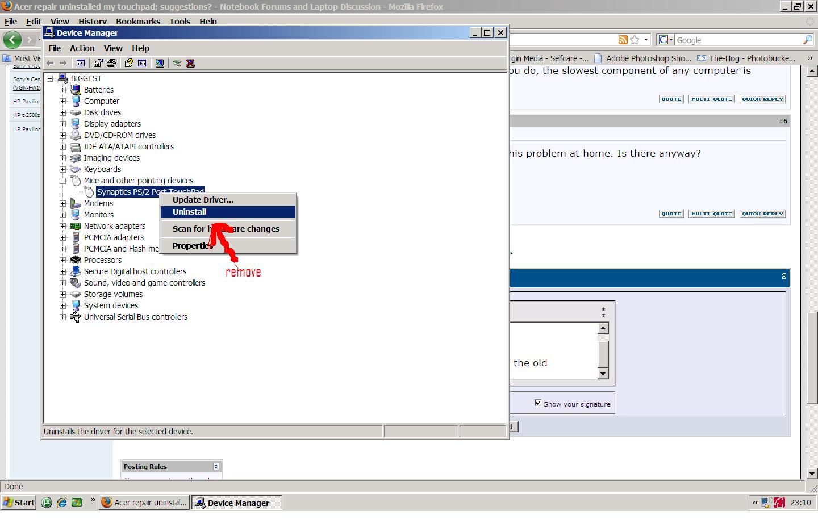The height and width of the screenshot is (519, 818).
Task: Expand the Batteries node
Action: click(63, 90)
